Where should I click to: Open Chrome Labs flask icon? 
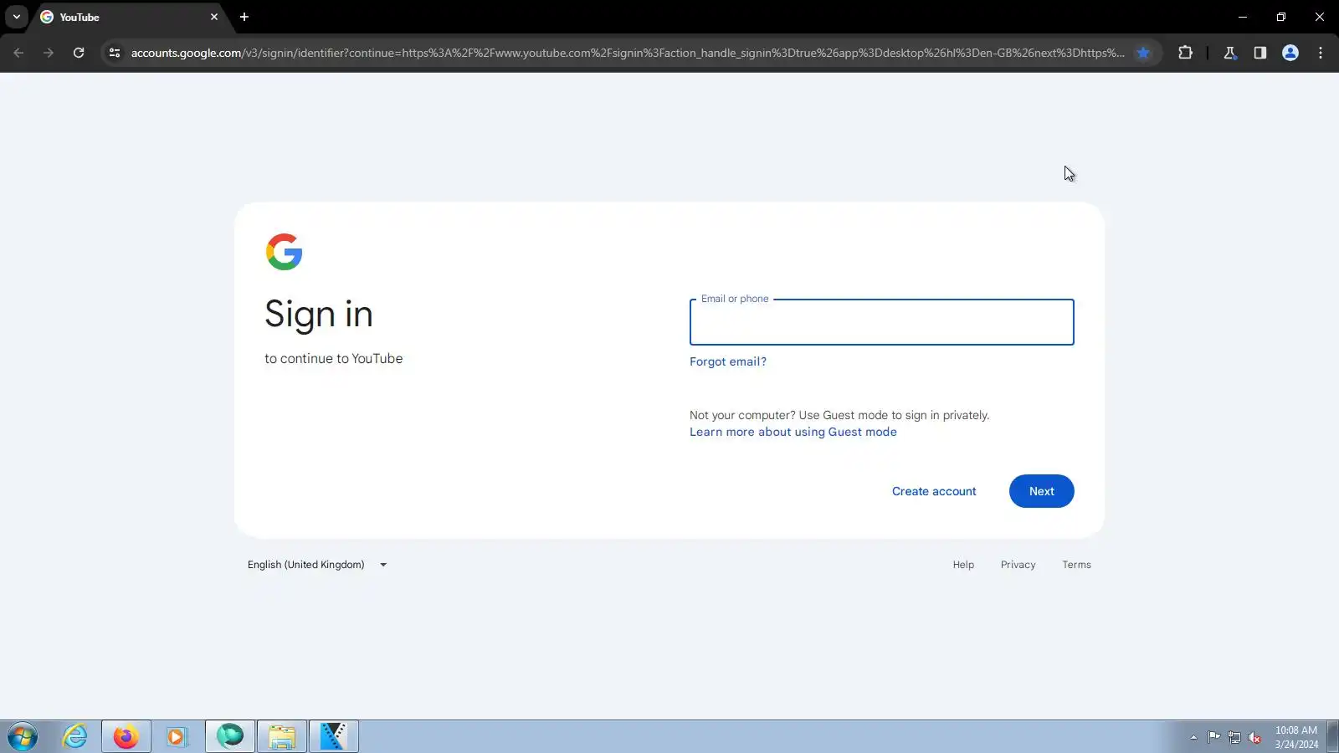click(x=1230, y=53)
